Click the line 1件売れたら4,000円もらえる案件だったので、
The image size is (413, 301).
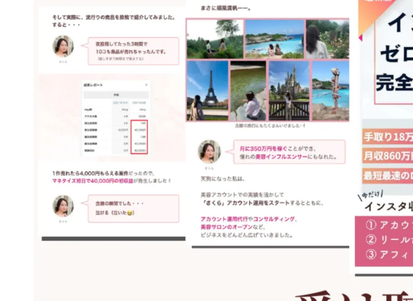tap(104, 173)
